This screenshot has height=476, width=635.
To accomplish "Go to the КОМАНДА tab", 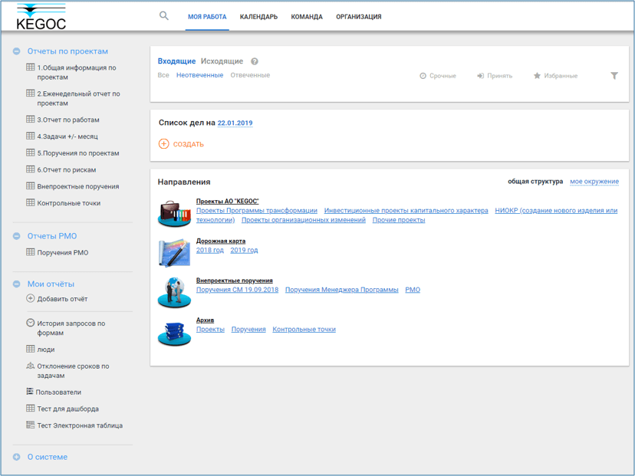I will [307, 17].
